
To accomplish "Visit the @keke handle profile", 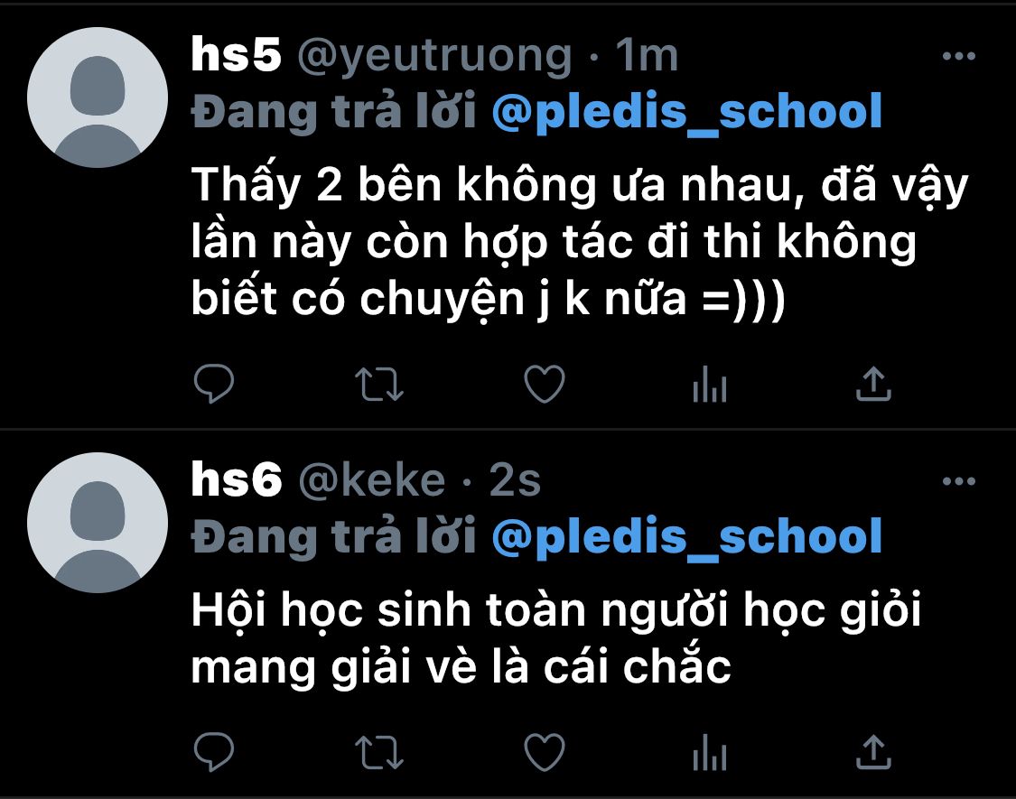I will click(x=372, y=480).
